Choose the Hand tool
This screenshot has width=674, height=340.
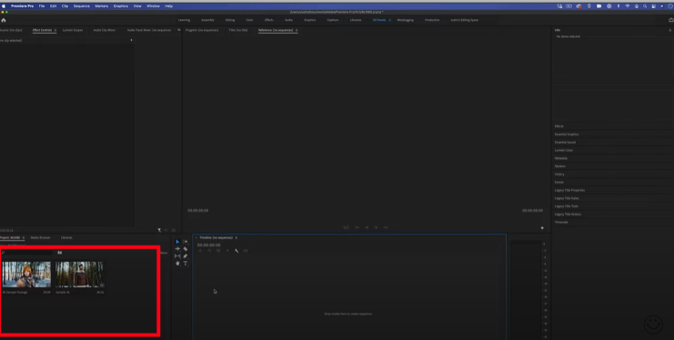(177, 264)
